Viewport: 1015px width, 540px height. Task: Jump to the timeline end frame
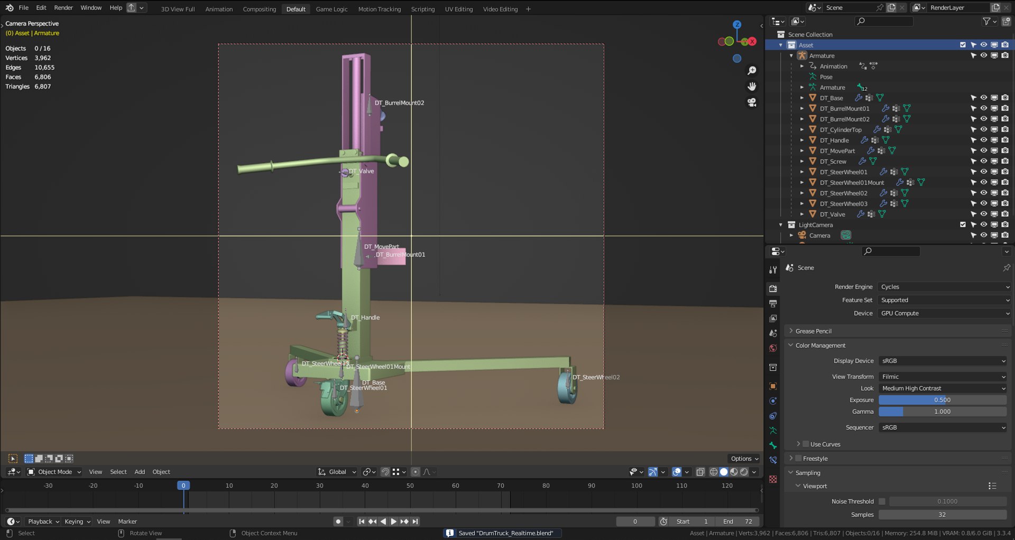416,522
